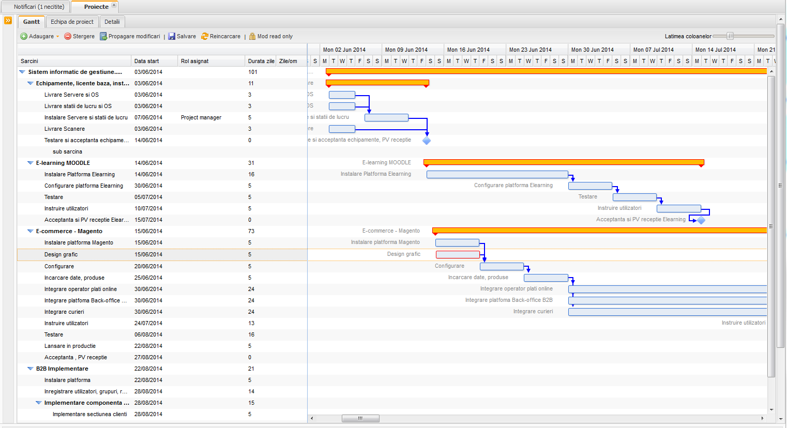
Task: Close the Proiecte tab
Action: click(114, 5)
